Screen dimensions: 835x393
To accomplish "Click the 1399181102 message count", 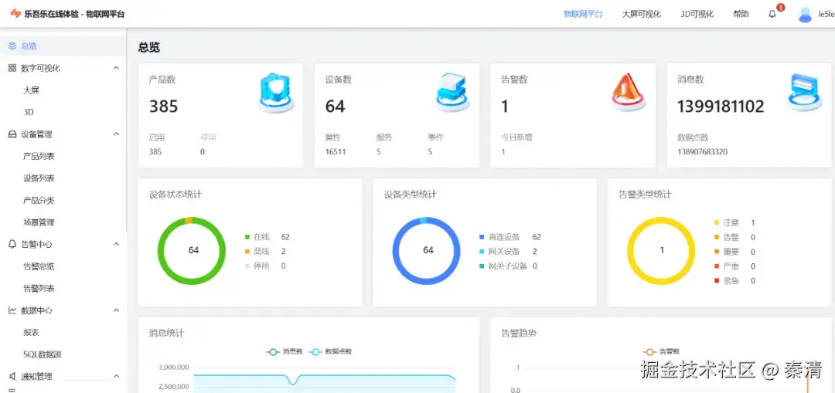I will coord(721,107).
